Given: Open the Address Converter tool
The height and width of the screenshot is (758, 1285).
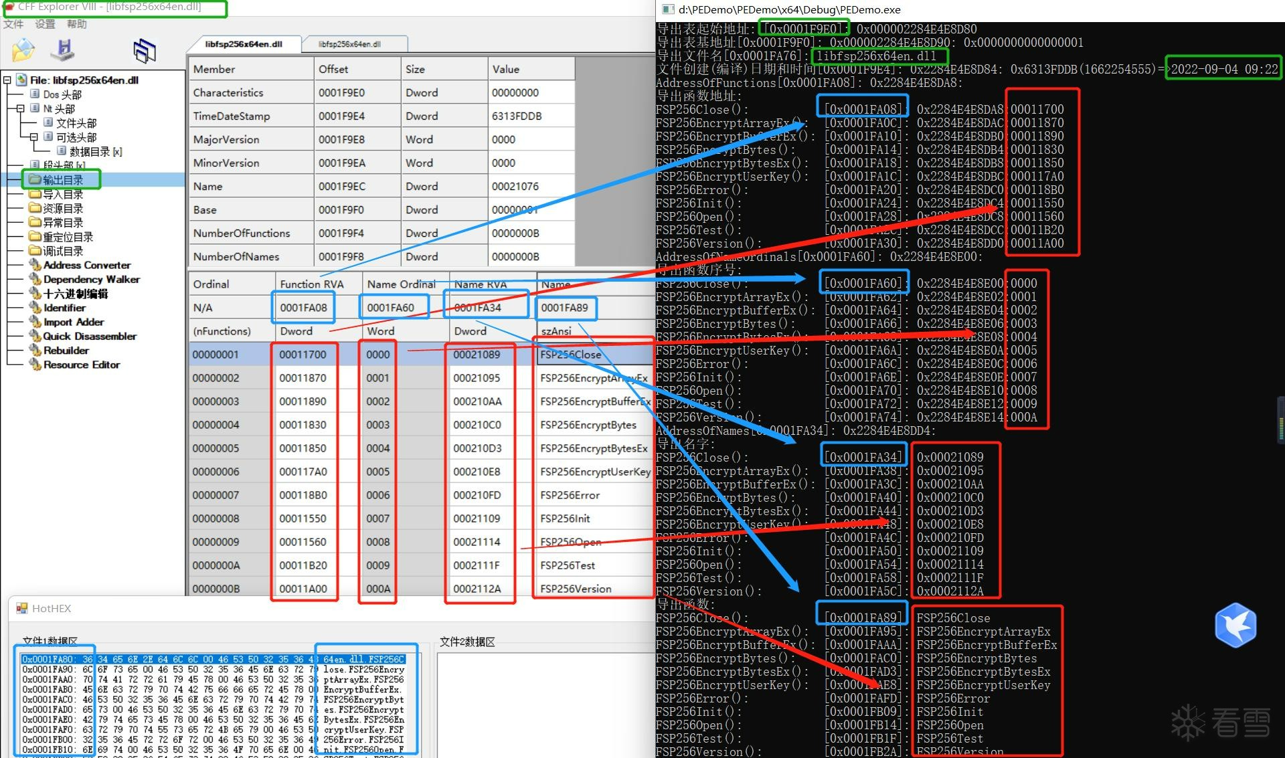Looking at the screenshot, I should click(86, 265).
